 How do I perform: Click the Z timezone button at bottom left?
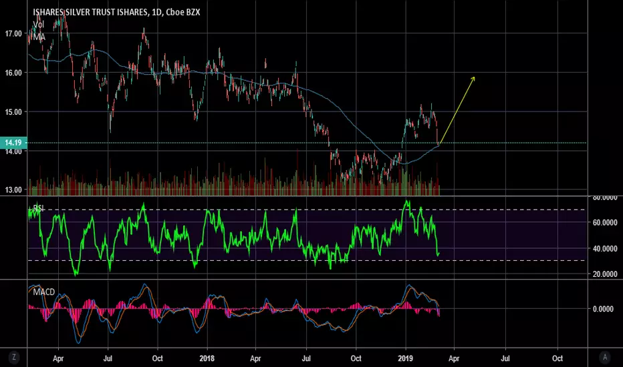(14, 357)
